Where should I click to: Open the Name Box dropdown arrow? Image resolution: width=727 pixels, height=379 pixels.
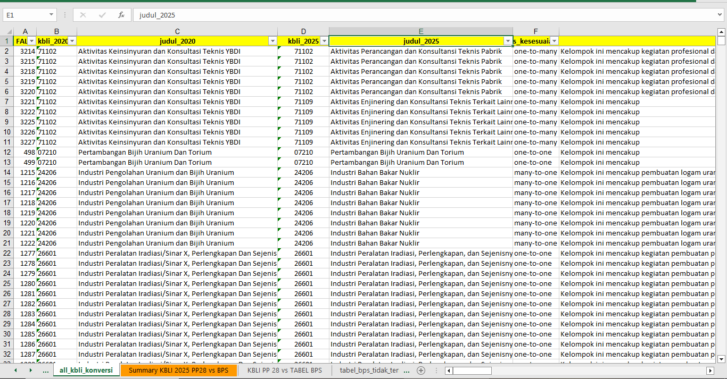click(x=51, y=15)
